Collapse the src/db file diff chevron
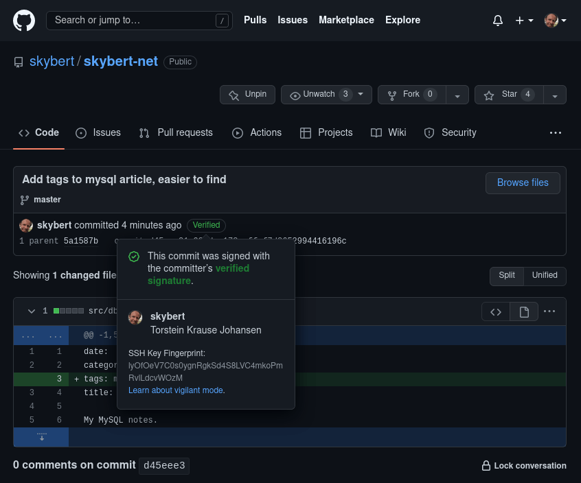 coord(32,311)
